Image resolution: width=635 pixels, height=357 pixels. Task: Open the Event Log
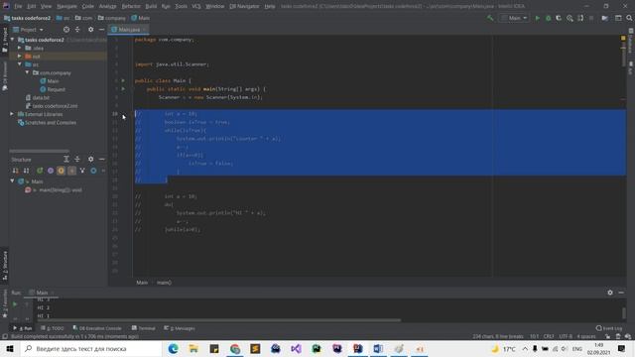click(608, 328)
